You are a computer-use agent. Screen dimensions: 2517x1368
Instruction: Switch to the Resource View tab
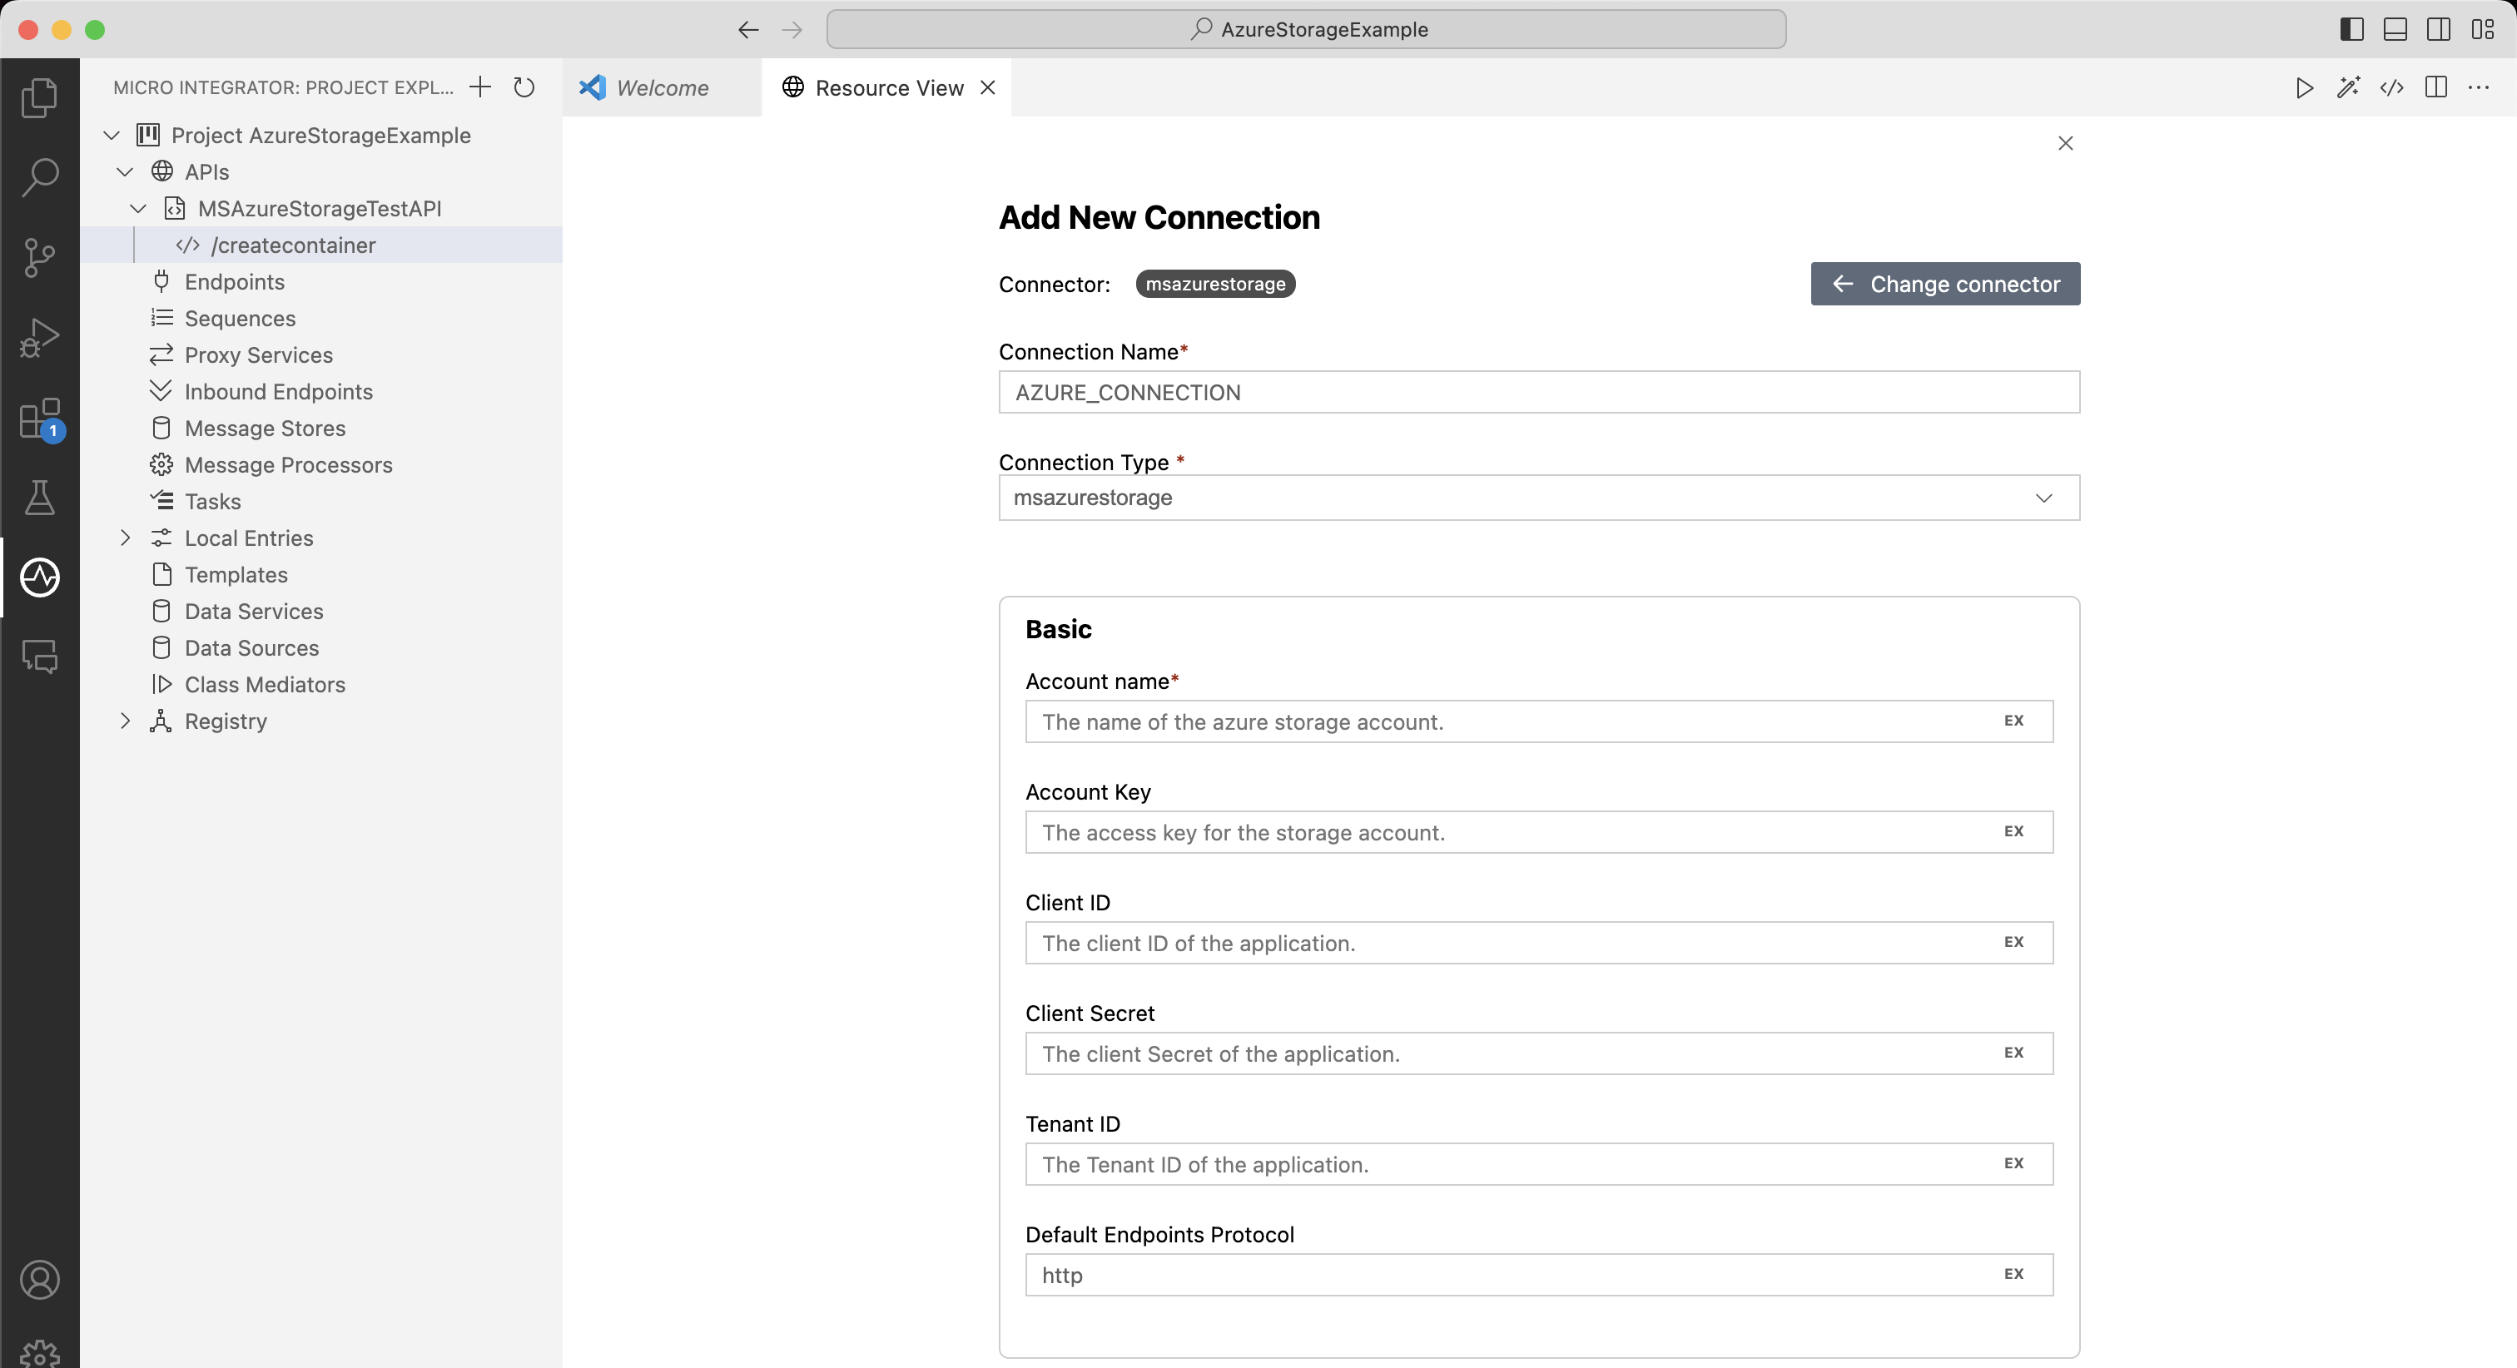pos(889,88)
